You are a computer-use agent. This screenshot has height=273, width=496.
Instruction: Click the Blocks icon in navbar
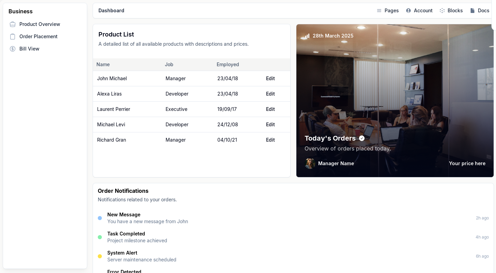tap(442, 11)
